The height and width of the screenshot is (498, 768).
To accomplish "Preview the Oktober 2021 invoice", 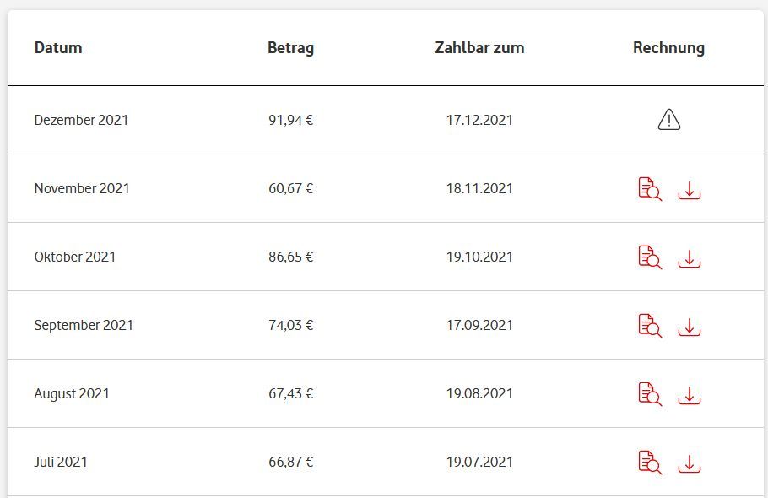I will click(x=649, y=257).
